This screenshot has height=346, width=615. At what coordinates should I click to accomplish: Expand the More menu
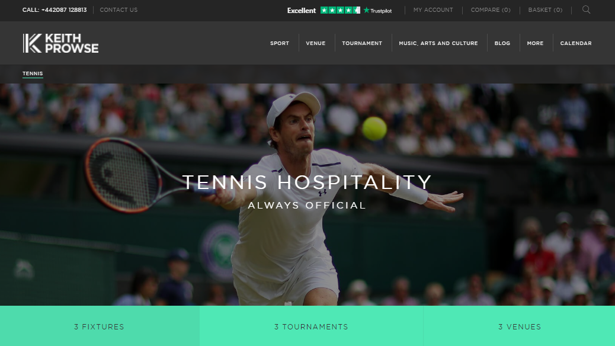click(535, 43)
